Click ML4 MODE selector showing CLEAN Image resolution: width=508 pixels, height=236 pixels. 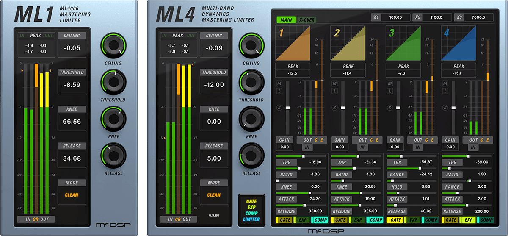[214, 195]
